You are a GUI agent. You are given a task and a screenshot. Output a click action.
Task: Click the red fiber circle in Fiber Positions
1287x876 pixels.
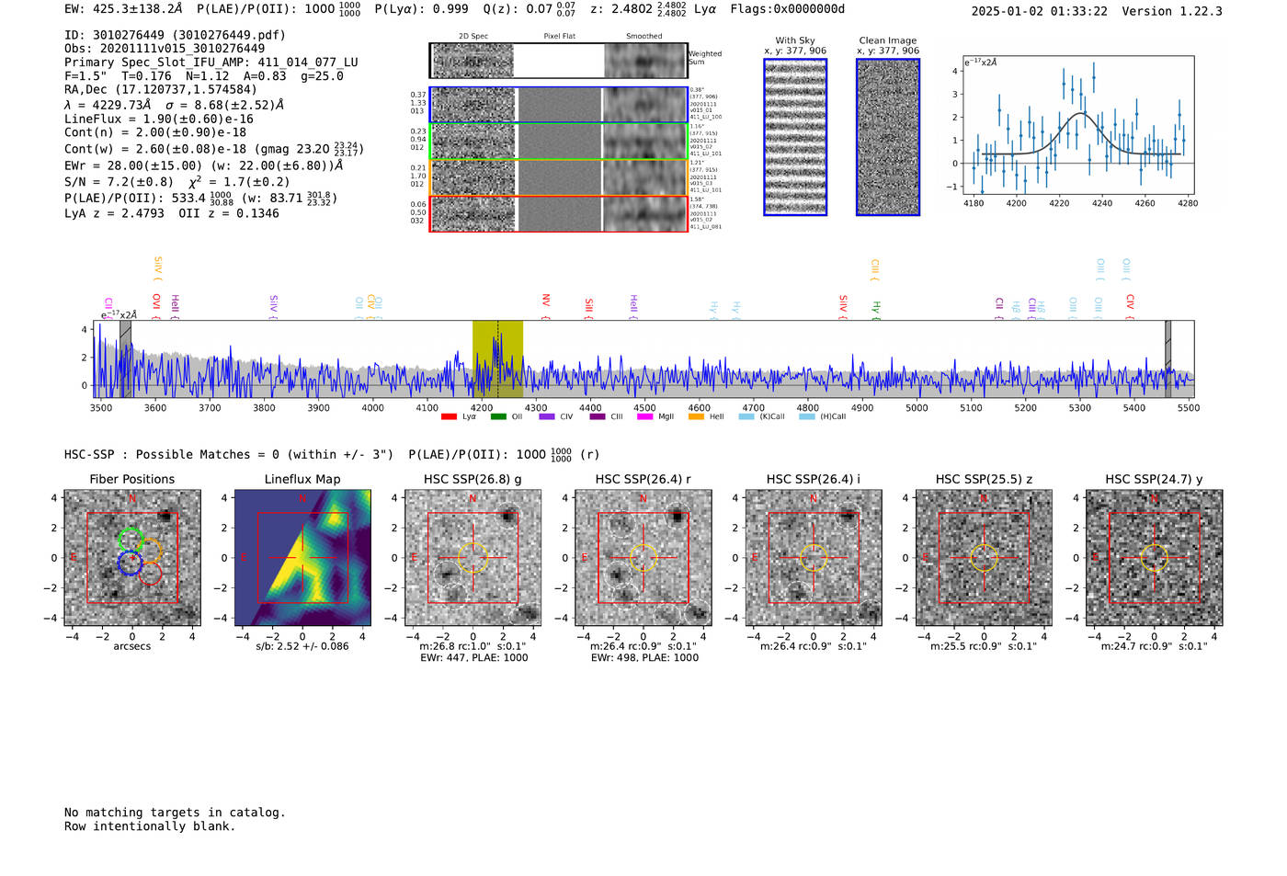pos(150,575)
